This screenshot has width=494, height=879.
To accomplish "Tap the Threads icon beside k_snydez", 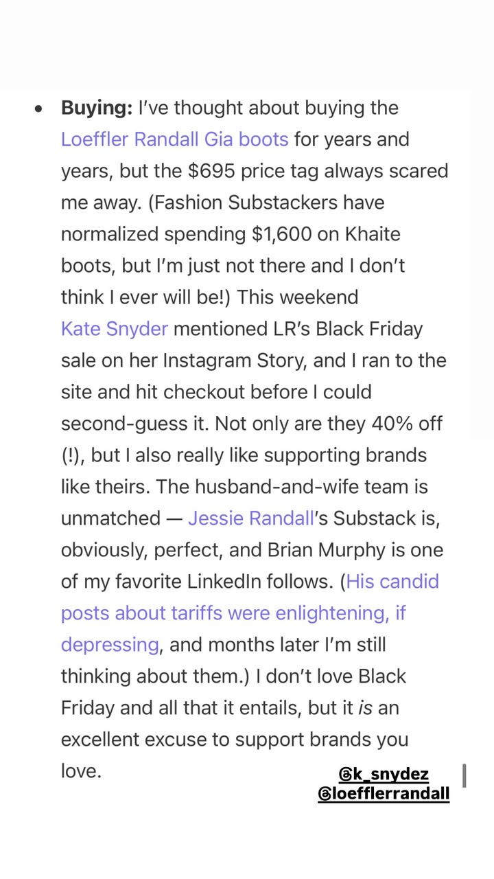I will [346, 775].
